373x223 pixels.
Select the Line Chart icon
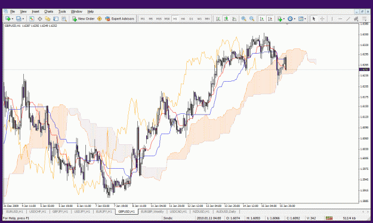pyautogui.click(x=234, y=18)
